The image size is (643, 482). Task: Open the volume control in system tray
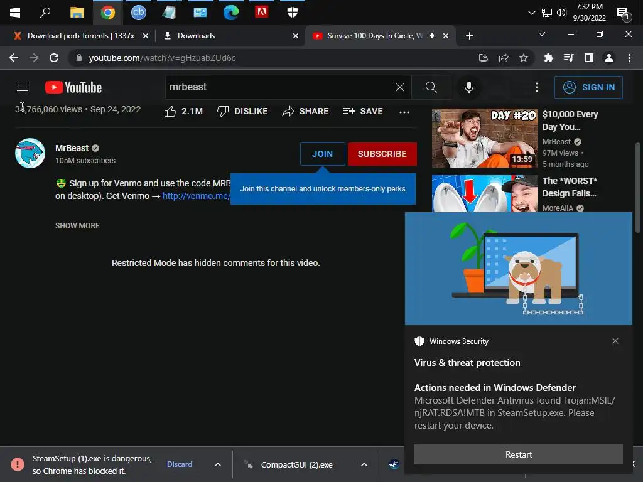pos(561,13)
